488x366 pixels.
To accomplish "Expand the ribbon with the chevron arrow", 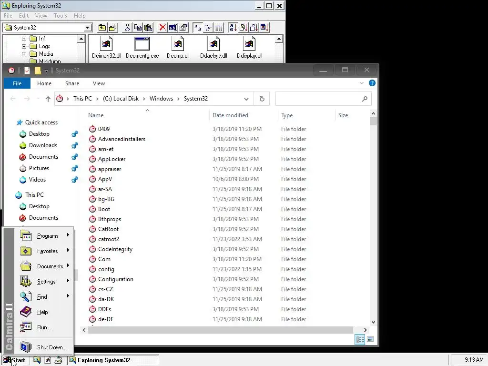I will (x=361, y=83).
